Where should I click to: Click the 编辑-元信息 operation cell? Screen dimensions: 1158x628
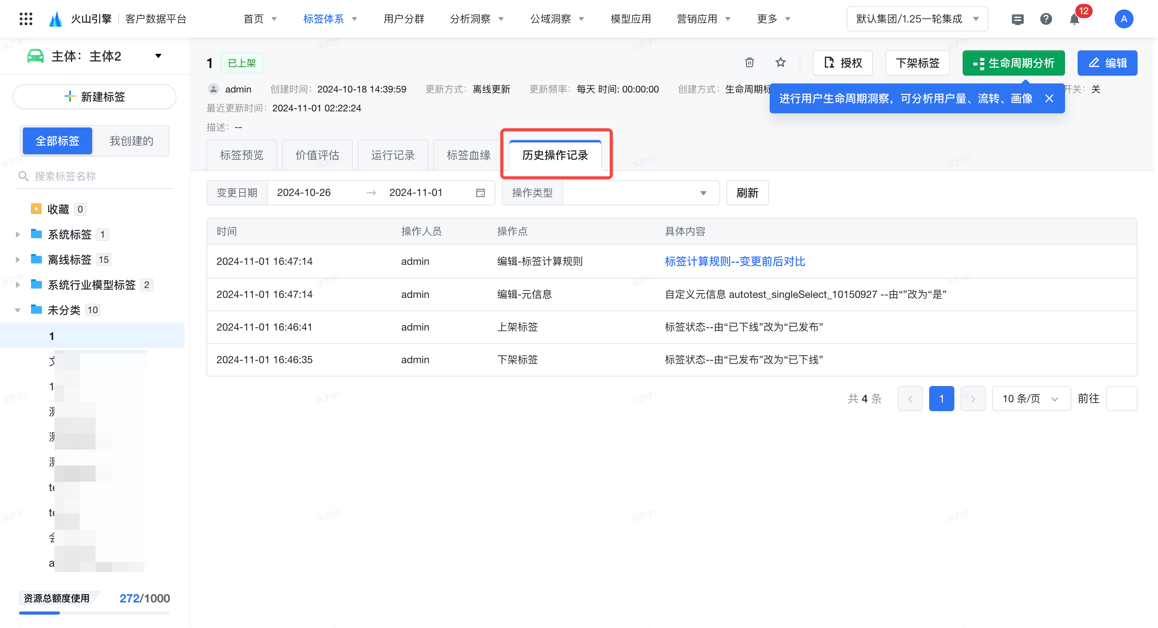click(x=524, y=294)
